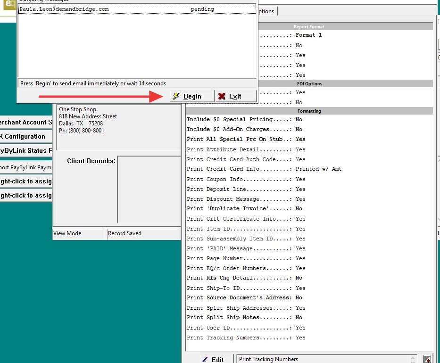
Task: Select 'Include $0 Special Pricing' option row
Action: pyautogui.click(x=309, y=119)
